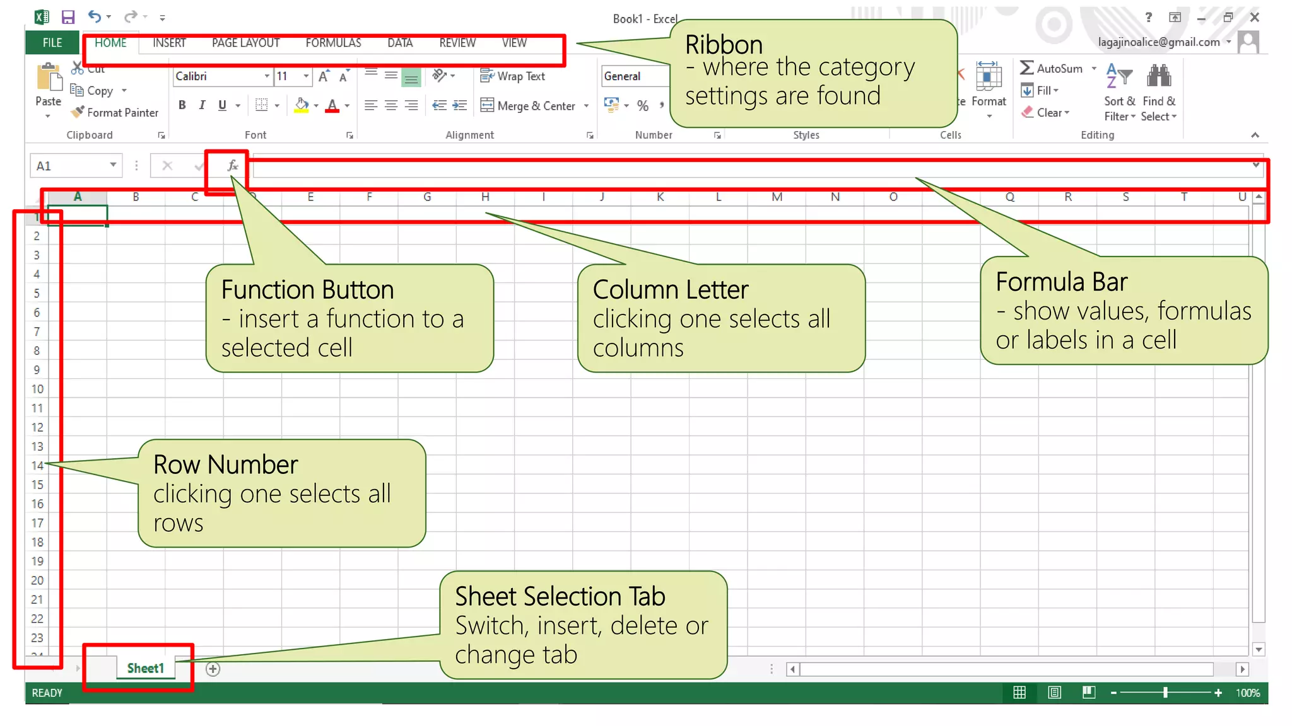1292x726 pixels.
Task: Open the INSERT ribbon tab
Action: coord(169,43)
